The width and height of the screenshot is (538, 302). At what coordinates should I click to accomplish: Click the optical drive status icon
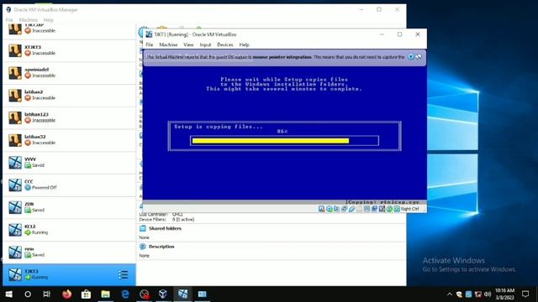(329, 209)
